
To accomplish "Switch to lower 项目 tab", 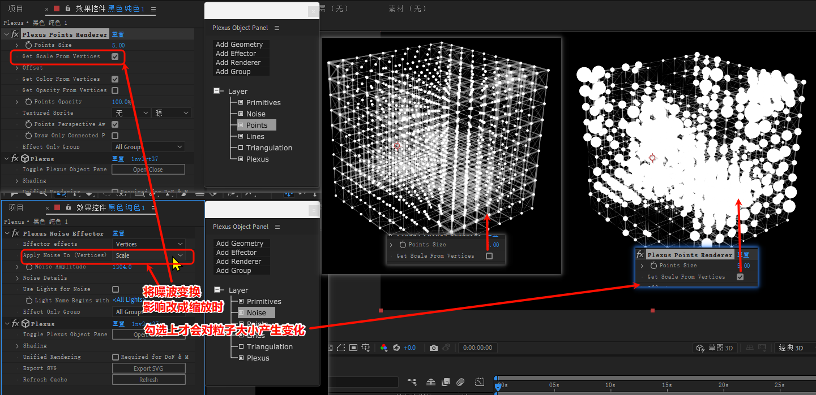I will pyautogui.click(x=16, y=207).
